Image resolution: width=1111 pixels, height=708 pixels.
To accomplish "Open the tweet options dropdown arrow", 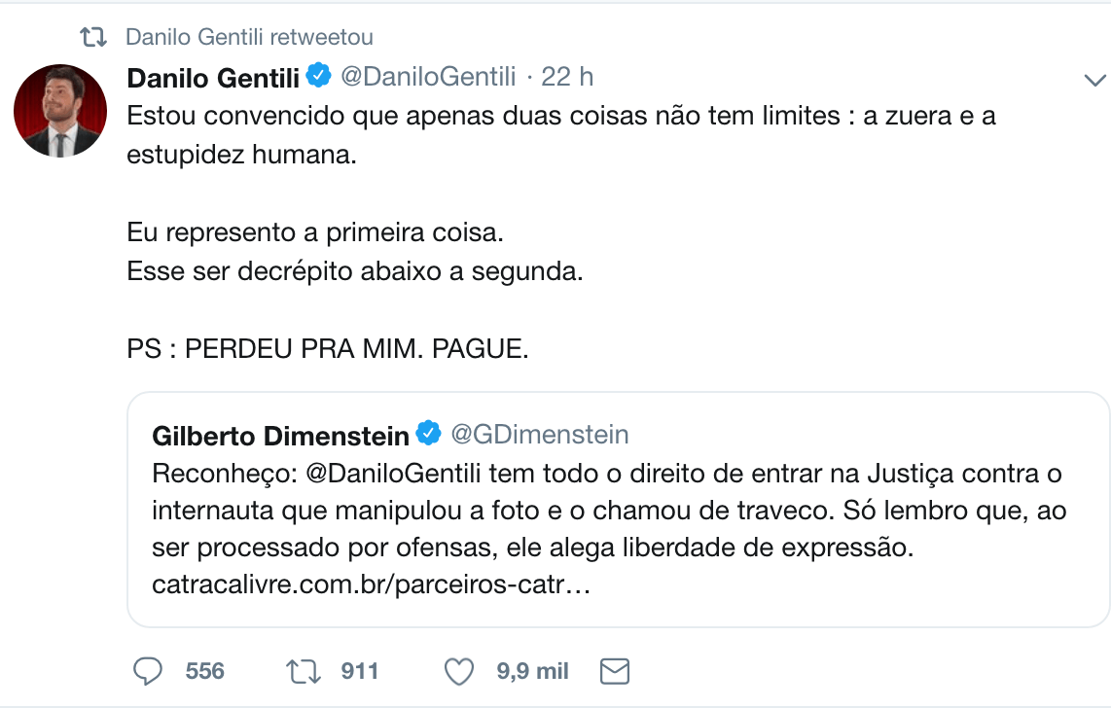I will [x=1094, y=82].
